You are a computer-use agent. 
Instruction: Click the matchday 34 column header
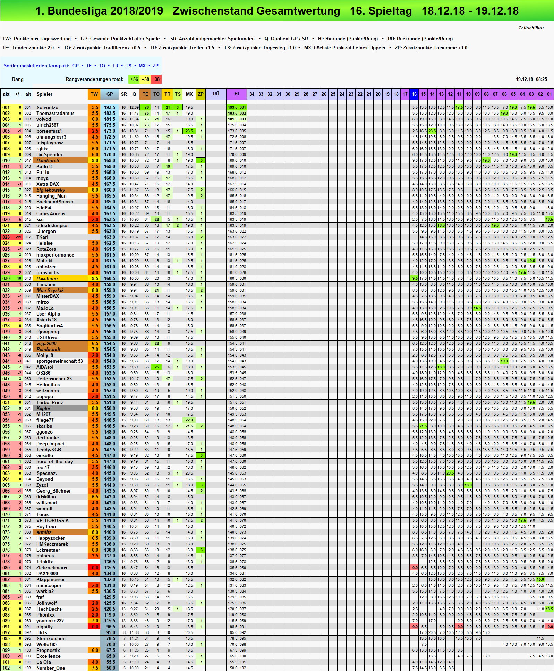[x=252, y=94]
